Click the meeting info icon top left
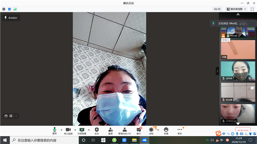 pyautogui.click(x=4, y=9)
